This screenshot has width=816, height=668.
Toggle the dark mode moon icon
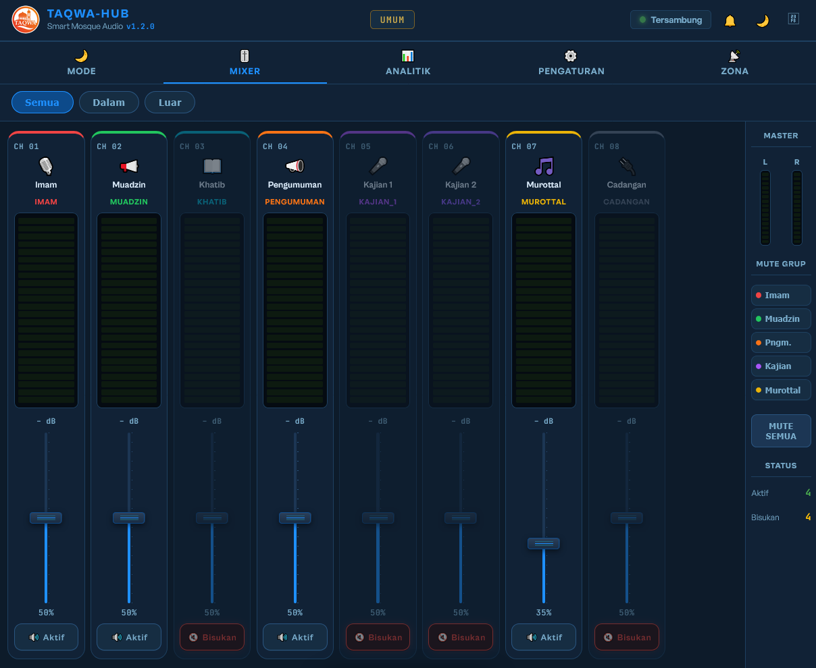(762, 20)
